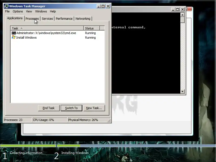Close the command prompt window
The image size is (216, 162).
point(183,9)
